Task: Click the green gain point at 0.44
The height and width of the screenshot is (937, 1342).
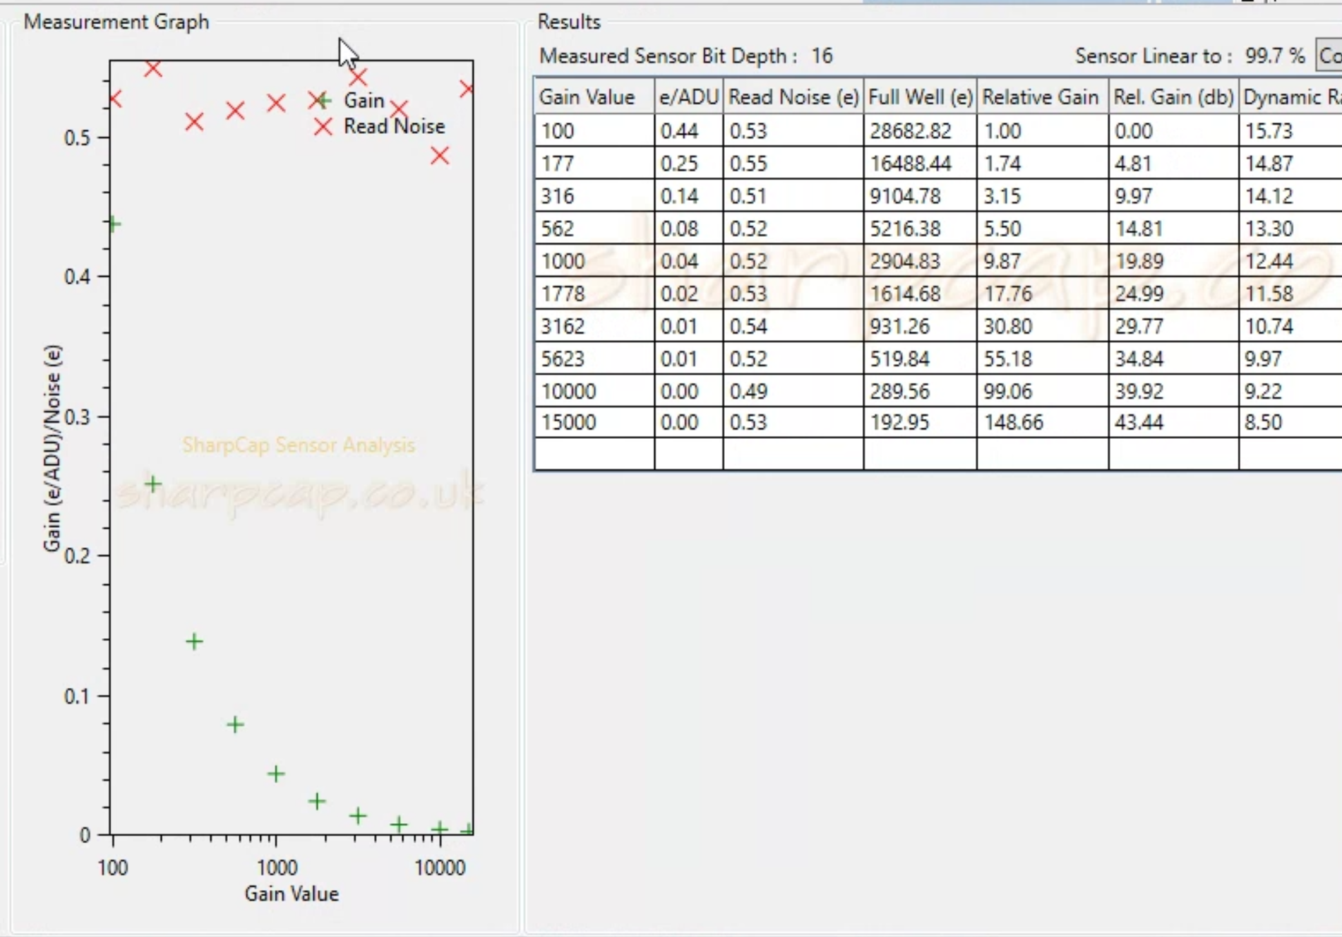Action: click(x=115, y=224)
